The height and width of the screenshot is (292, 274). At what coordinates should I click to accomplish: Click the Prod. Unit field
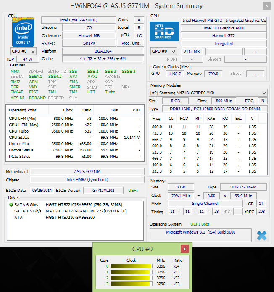(x=130, y=43)
